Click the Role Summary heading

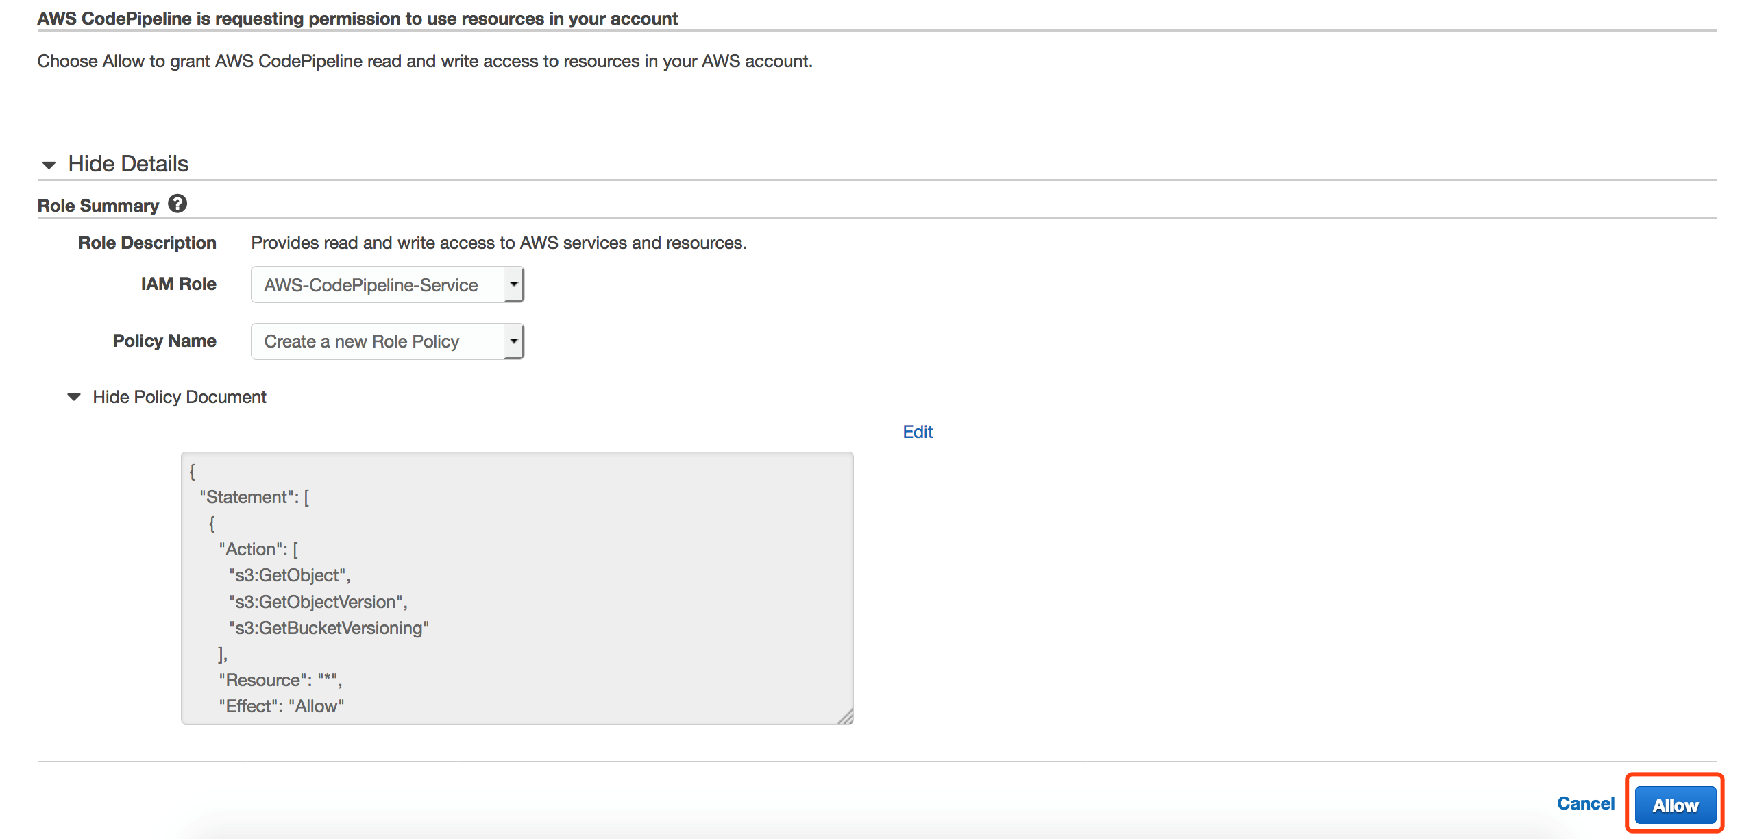[98, 206]
